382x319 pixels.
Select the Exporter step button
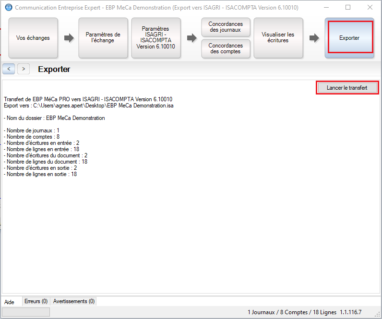[349, 38]
